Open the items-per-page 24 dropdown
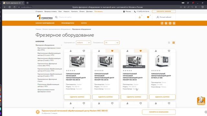 [112, 43]
